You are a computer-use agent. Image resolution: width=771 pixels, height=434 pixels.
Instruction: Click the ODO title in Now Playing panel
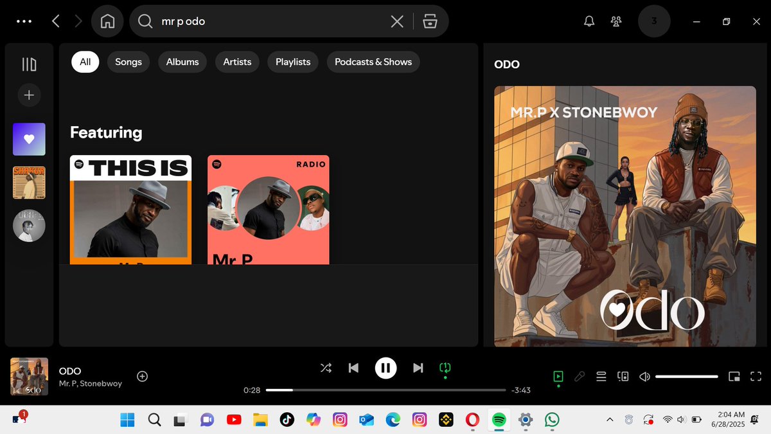[507, 64]
